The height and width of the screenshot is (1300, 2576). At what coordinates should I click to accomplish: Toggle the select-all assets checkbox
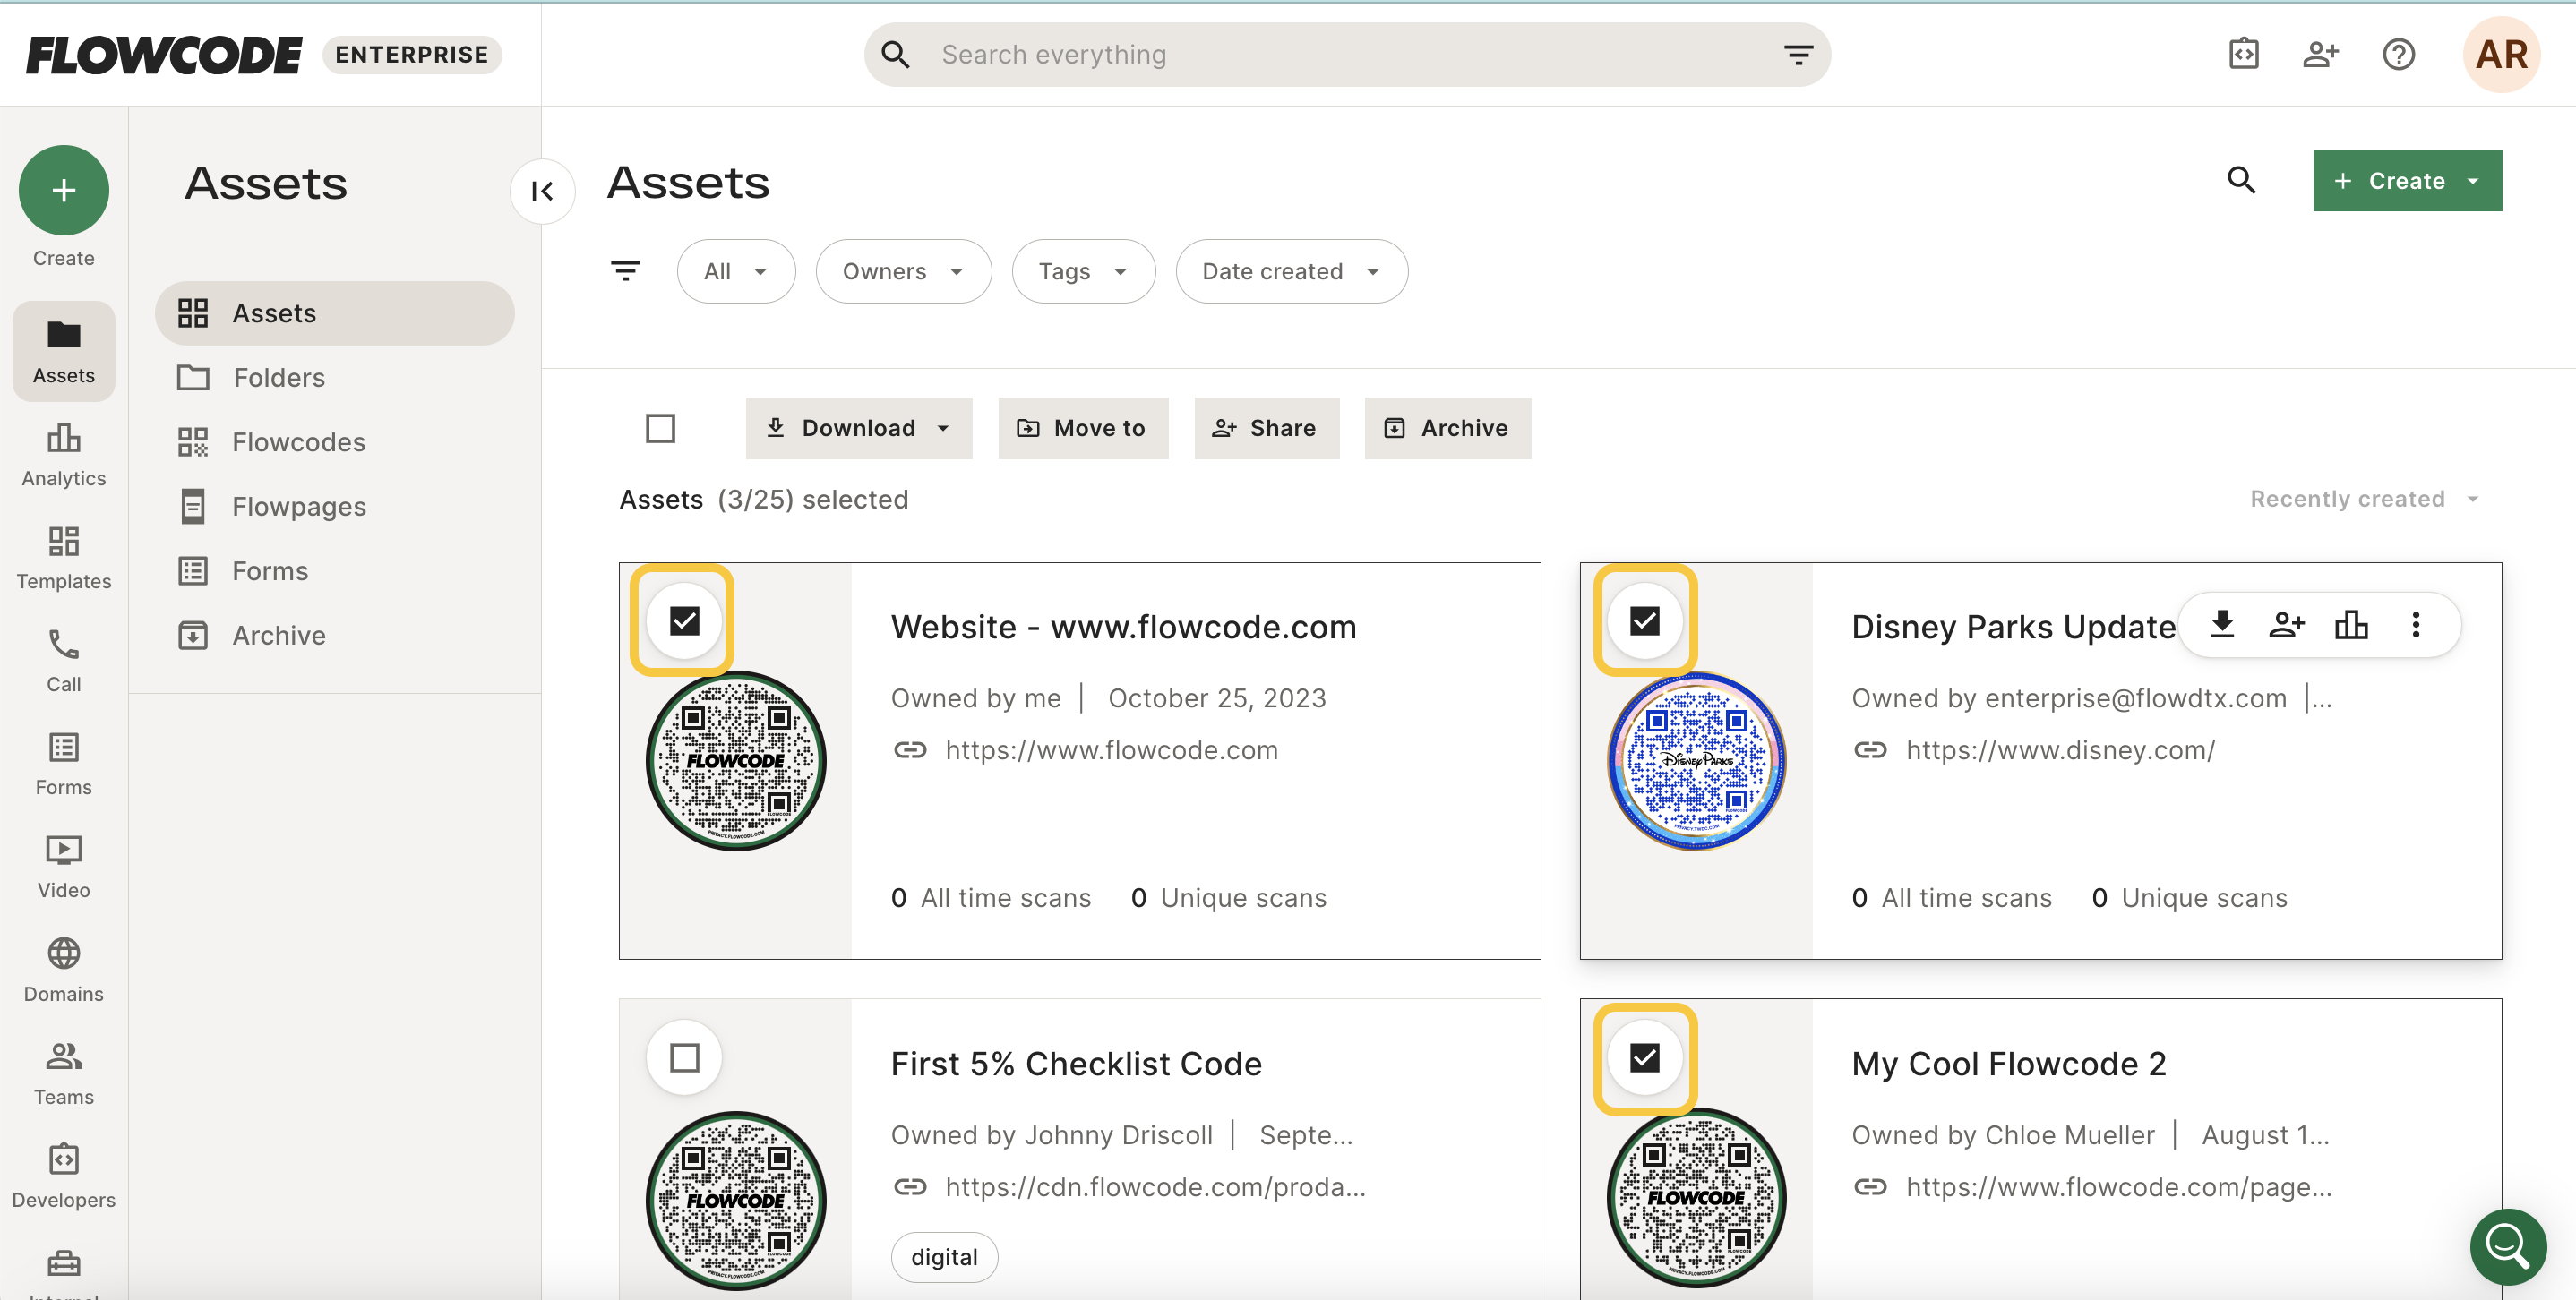661,429
